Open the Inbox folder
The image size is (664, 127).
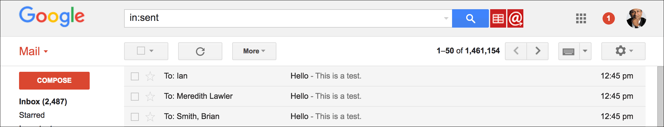tap(43, 102)
